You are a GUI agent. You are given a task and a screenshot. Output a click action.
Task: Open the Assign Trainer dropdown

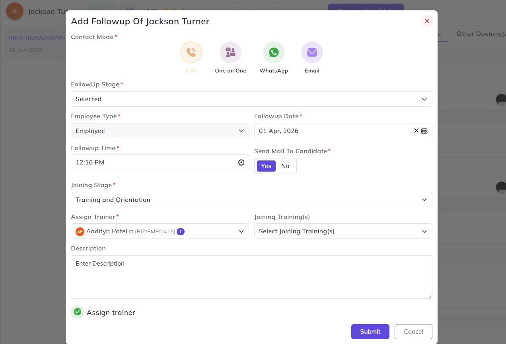pos(160,231)
